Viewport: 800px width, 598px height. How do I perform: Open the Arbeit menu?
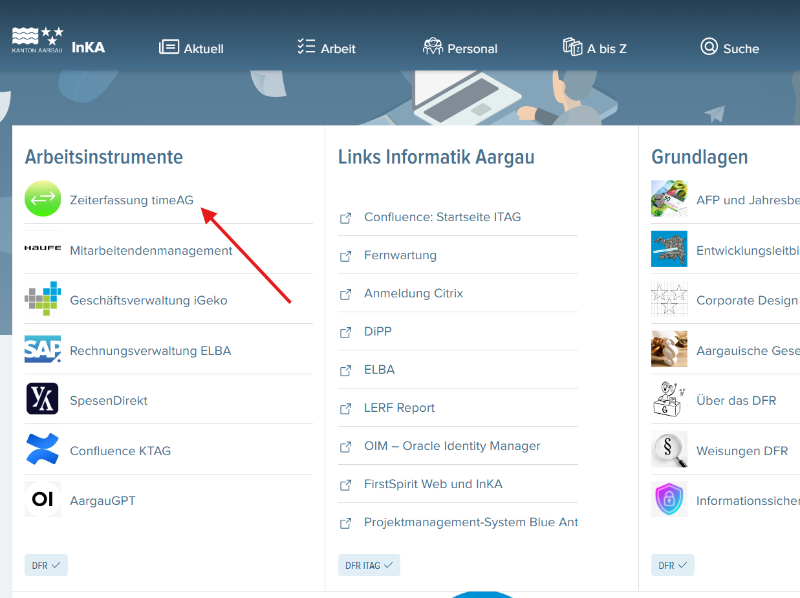click(327, 48)
